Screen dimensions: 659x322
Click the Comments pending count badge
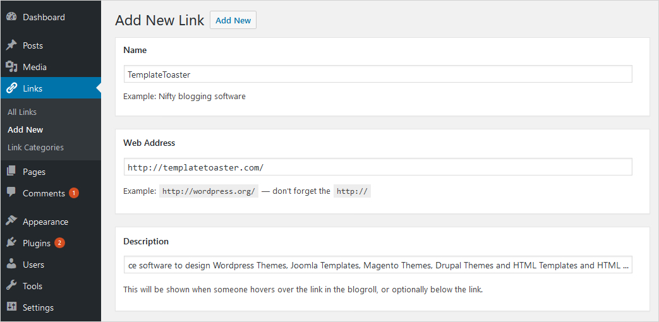pyautogui.click(x=74, y=193)
